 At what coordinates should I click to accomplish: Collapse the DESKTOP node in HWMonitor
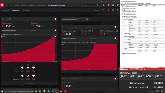[x=121, y=7]
